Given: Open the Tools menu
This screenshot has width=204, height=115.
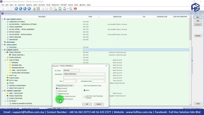Looking at the screenshot, I should (x=76, y=5).
